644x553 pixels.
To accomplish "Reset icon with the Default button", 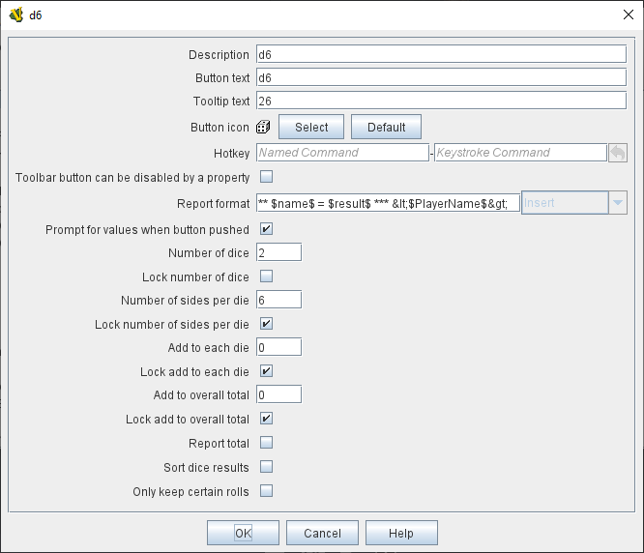I will click(386, 127).
